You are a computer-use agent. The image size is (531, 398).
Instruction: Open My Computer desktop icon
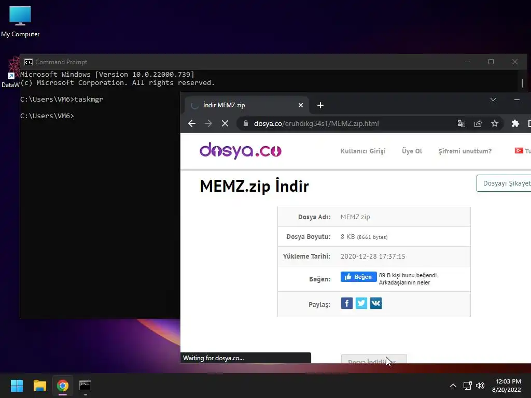20,22
